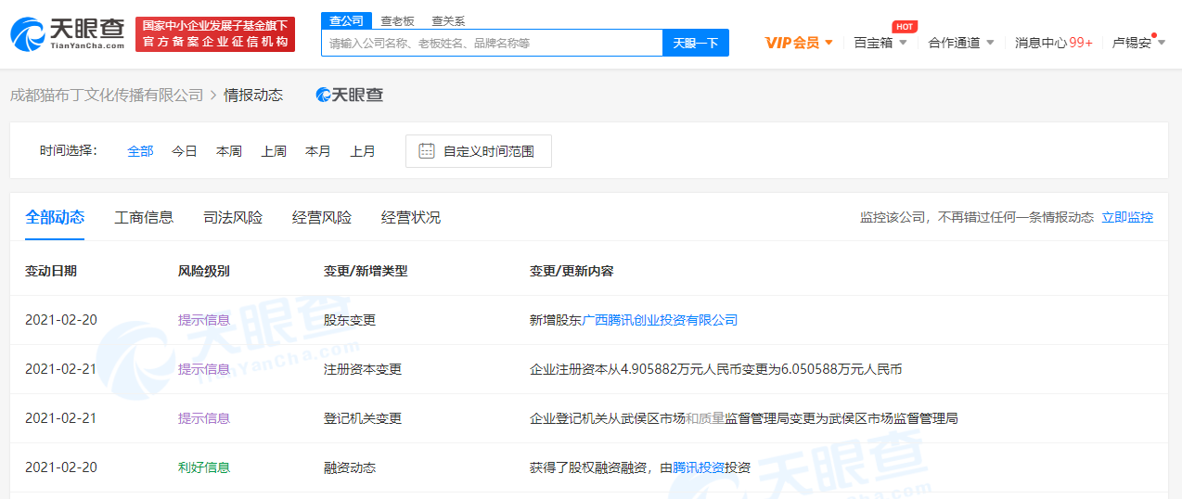Click the 情报动态 breadcrumb text
The height and width of the screenshot is (499, 1182).
pos(253,95)
